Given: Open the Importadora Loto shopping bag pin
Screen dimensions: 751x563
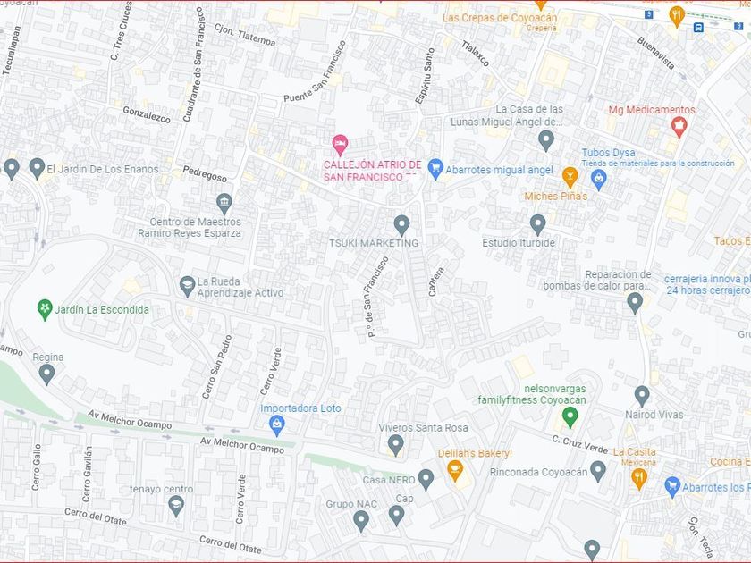Looking at the screenshot, I should 277,425.
